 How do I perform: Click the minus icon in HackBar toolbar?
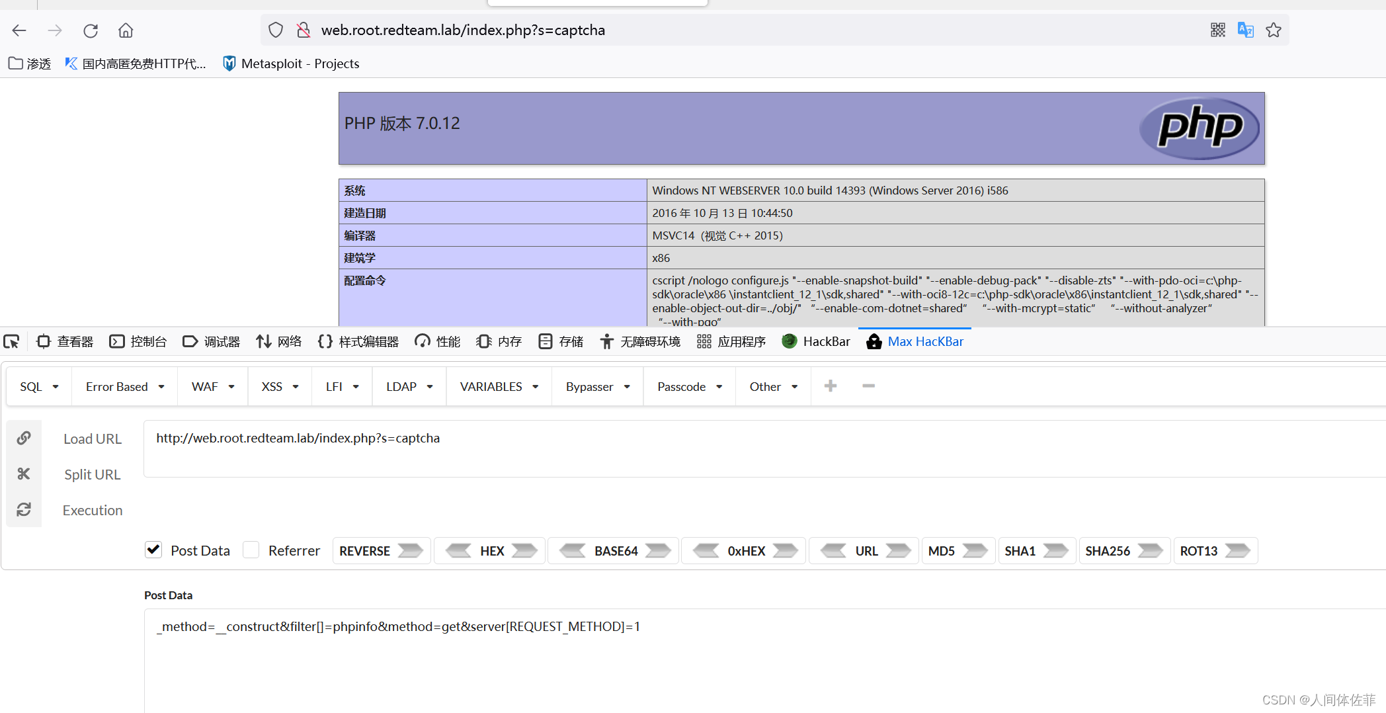coord(869,386)
